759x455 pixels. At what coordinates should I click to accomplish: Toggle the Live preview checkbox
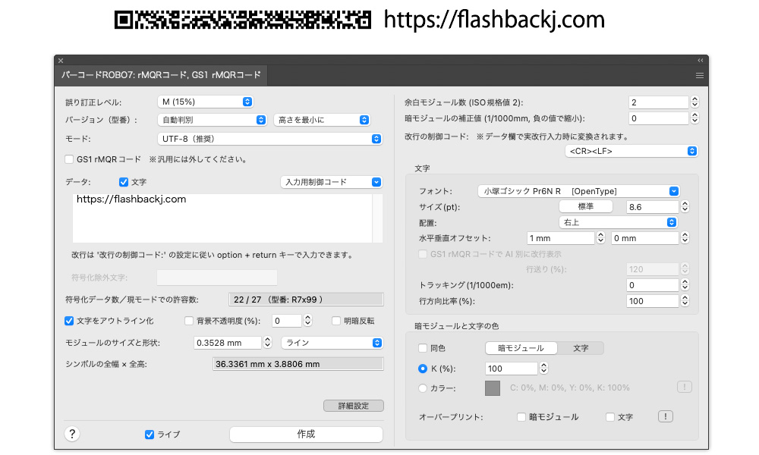[x=150, y=435]
